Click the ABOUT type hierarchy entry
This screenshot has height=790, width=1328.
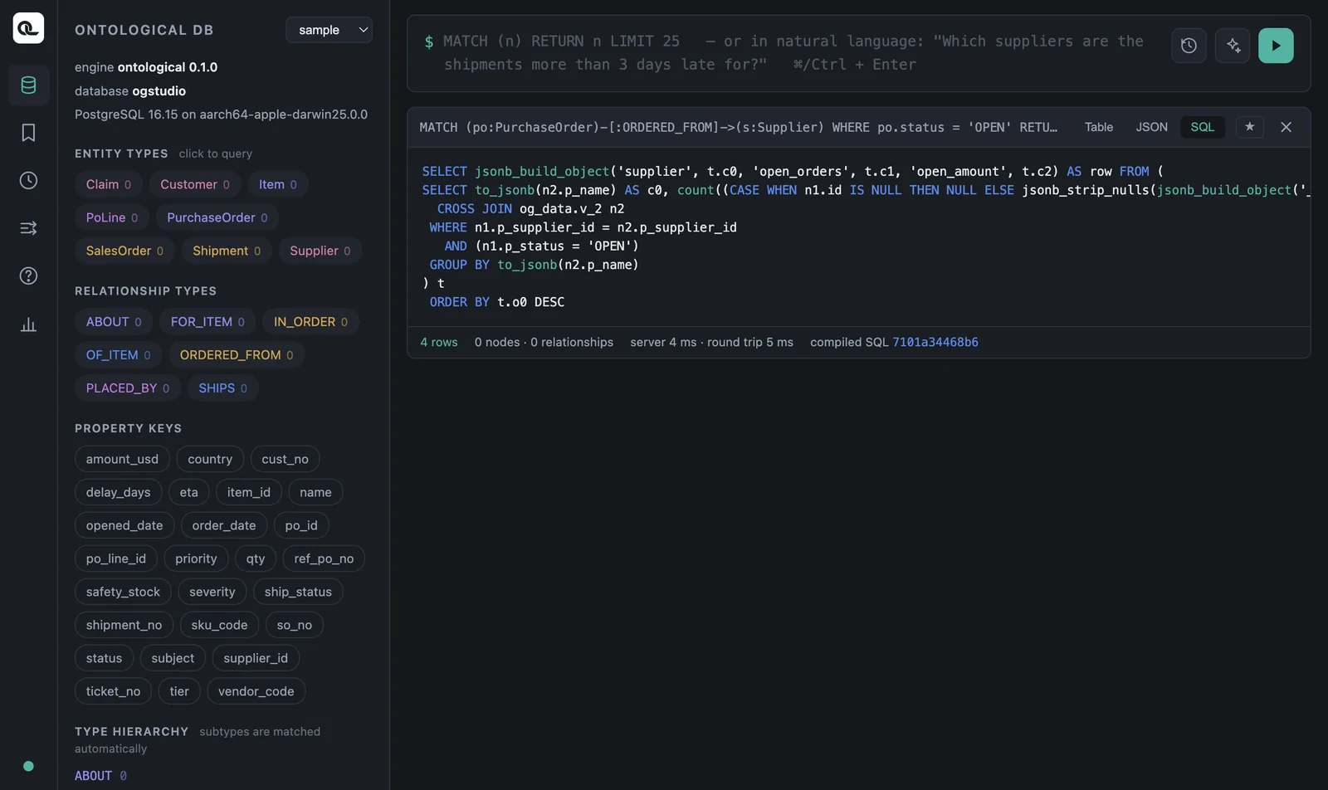100,776
